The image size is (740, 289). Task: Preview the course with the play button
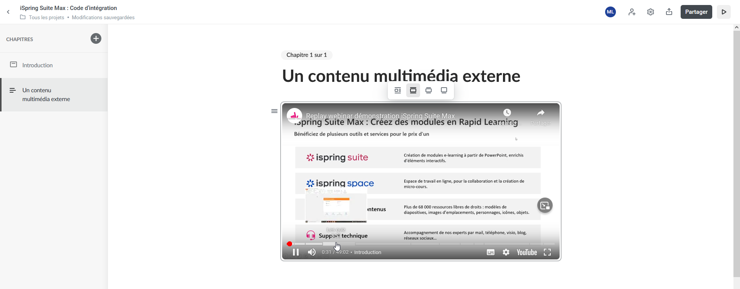(724, 12)
